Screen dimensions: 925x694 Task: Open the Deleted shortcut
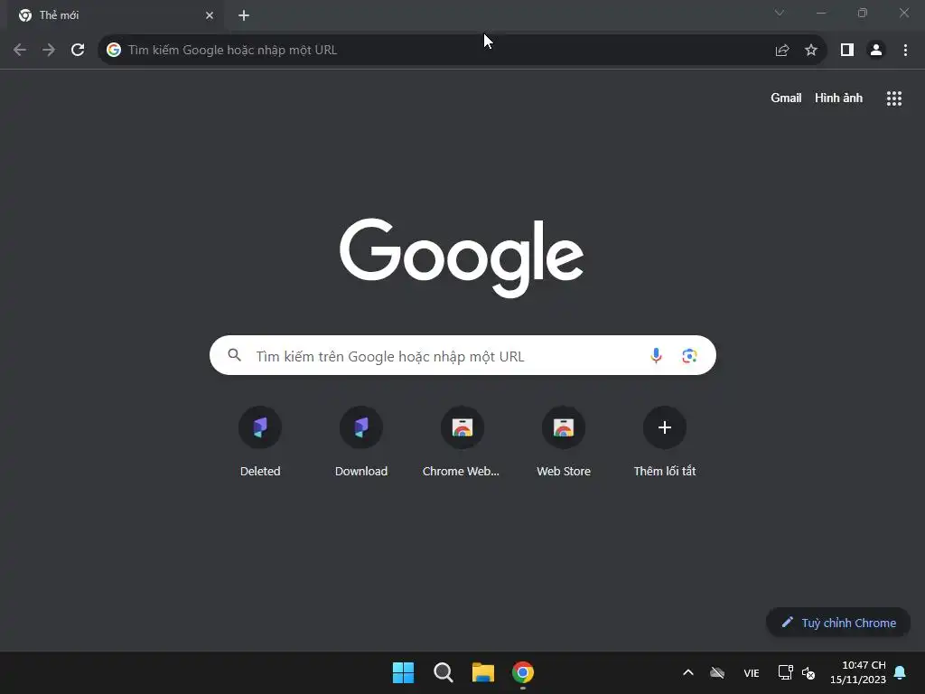(260, 441)
